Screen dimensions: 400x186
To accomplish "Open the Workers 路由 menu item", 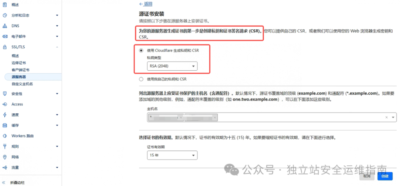I will [x=22, y=136].
